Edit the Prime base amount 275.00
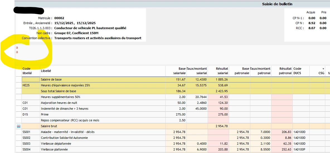The width and height of the screenshot is (330, 153). [181, 114]
